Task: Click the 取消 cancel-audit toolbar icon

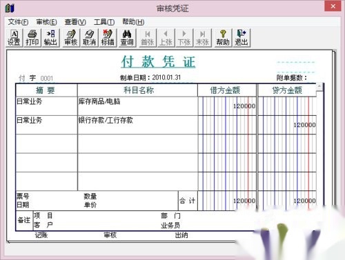Action: [89, 38]
